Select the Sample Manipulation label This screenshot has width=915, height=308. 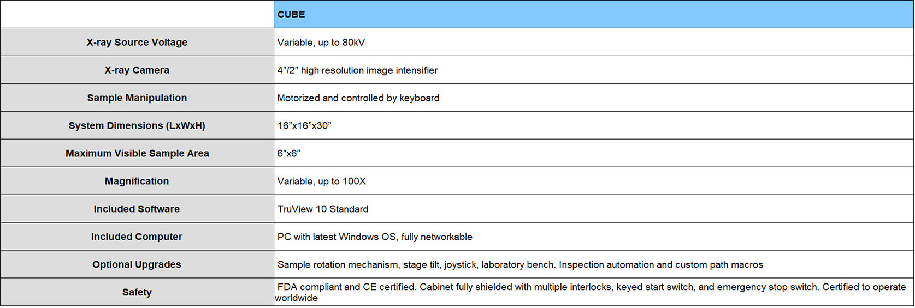pyautogui.click(x=137, y=98)
